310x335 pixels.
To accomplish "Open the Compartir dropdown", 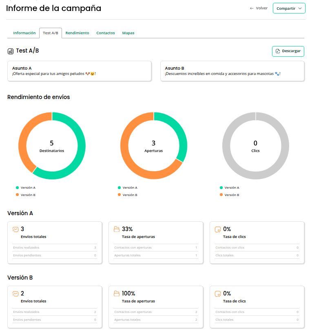I will (x=289, y=8).
